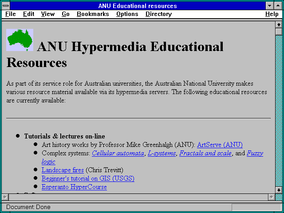Open Beginner's tutorial on GIS (USGS)
The height and width of the screenshot is (213, 284).
[x=88, y=178]
